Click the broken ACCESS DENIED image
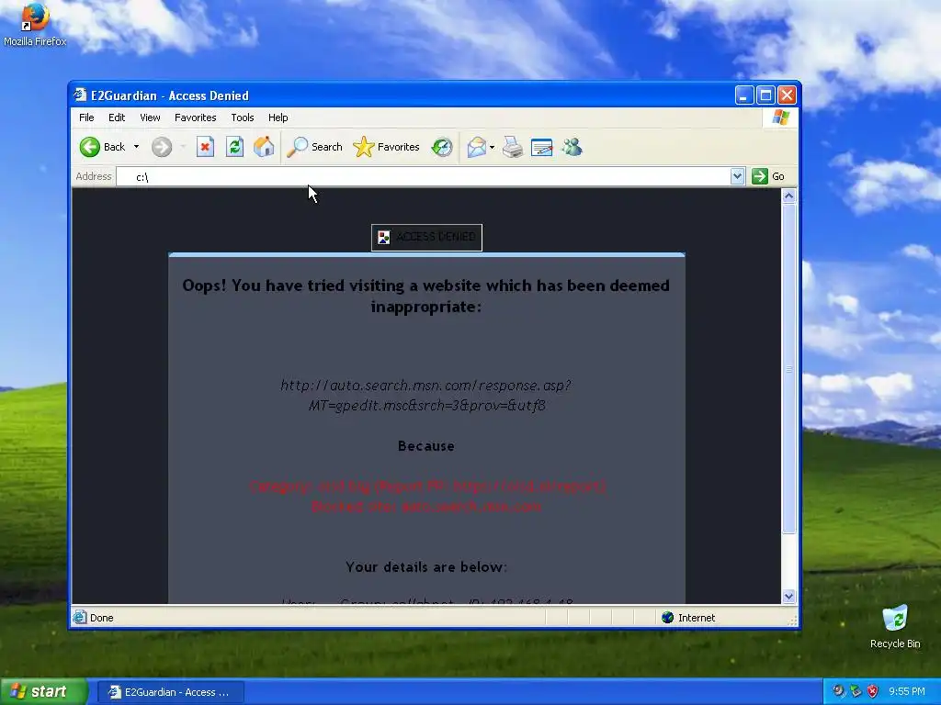This screenshot has width=941, height=705. (x=426, y=238)
